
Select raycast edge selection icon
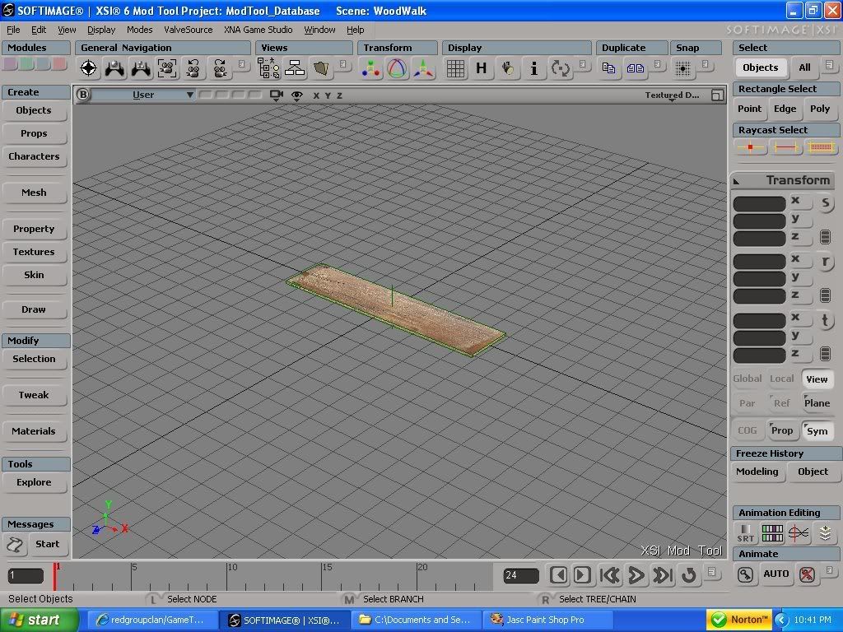[785, 146]
